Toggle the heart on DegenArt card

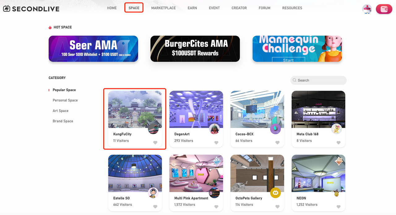(217, 142)
